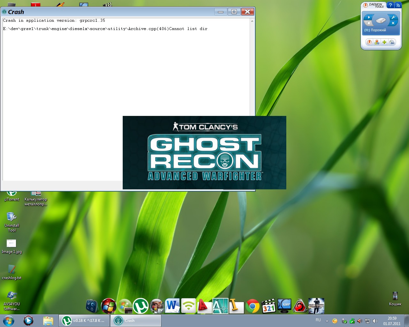Open the Windows Start menu
The height and width of the screenshot is (327, 409).
[9, 321]
